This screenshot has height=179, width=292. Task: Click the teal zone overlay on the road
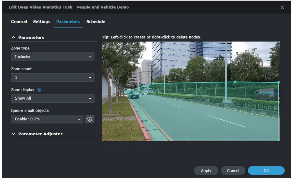206,123
